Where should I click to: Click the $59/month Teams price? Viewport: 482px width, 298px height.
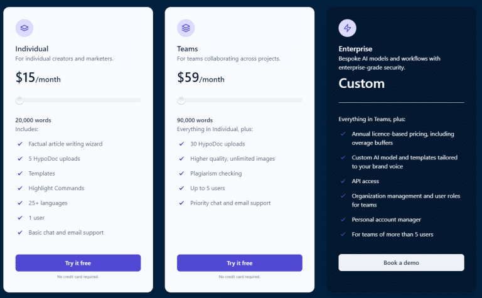tap(200, 77)
